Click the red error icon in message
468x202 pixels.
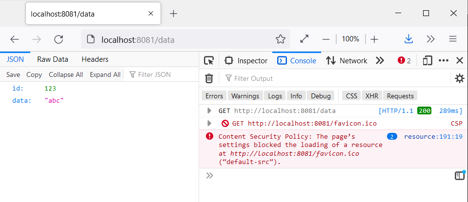tap(209, 137)
